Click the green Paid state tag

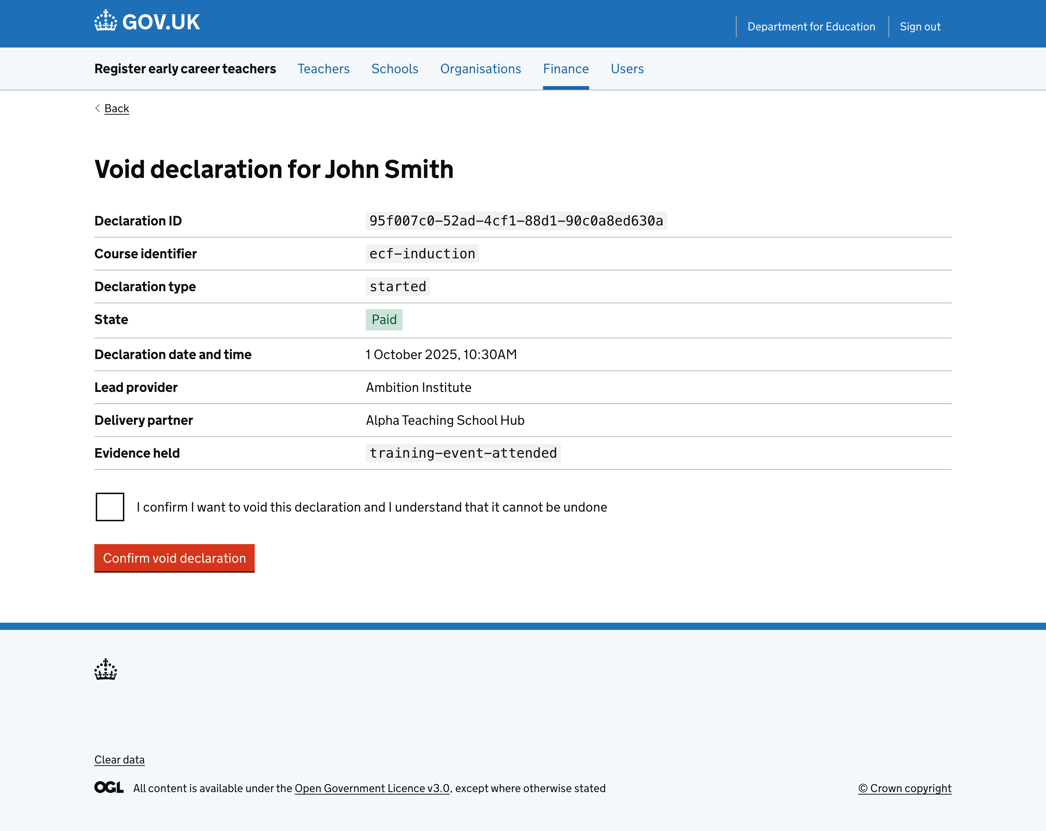[384, 320]
